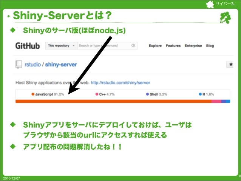241x181 pixels.
Task: Click the orange segment of the language bar
Action: [113, 101]
